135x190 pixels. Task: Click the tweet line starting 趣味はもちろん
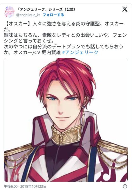point(65,35)
